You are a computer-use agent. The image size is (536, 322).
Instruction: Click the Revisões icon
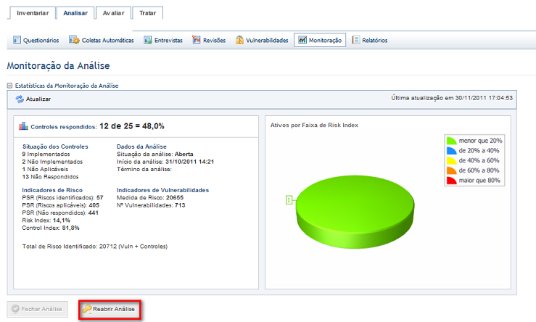(x=197, y=40)
